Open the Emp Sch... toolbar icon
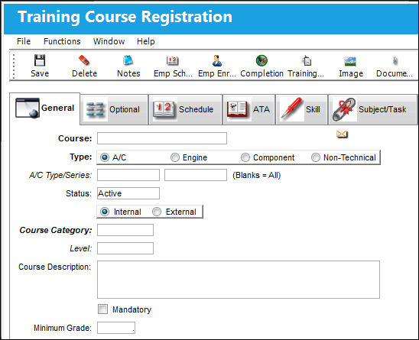419x340 pixels. [173, 60]
